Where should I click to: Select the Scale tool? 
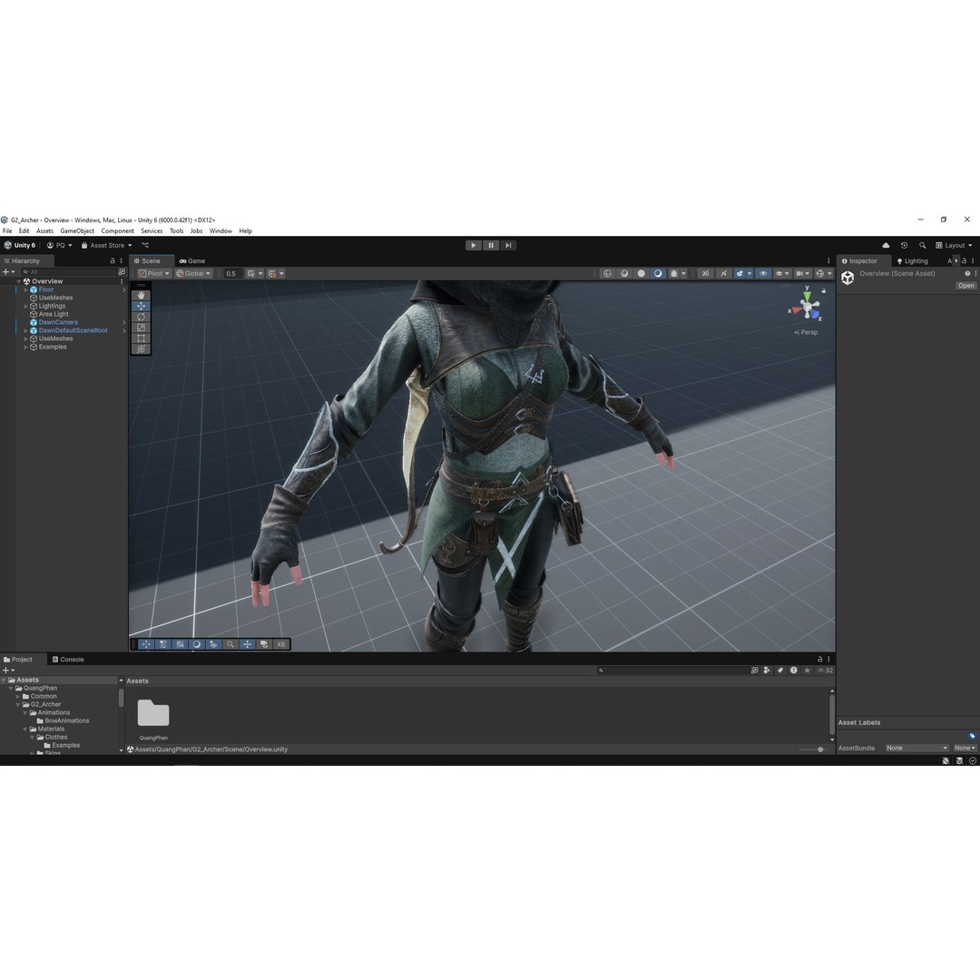point(141,328)
